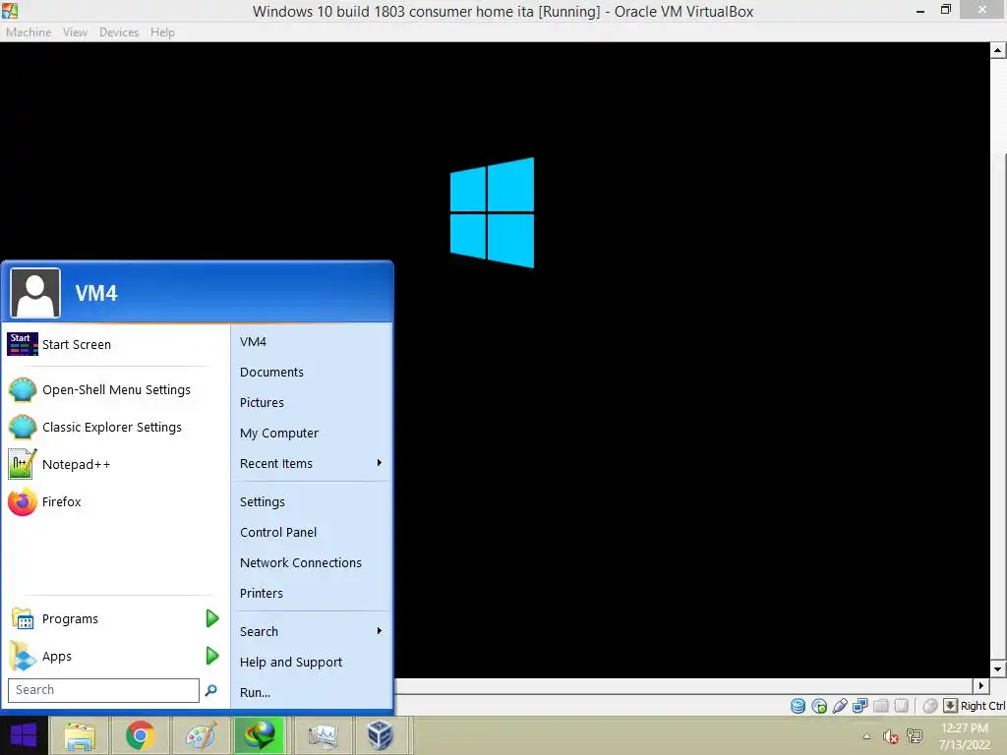Open File Explorer from the taskbar
1007x755 pixels.
pos(80,735)
